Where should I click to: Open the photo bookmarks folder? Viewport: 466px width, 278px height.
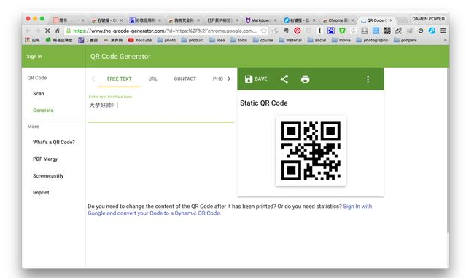point(166,40)
